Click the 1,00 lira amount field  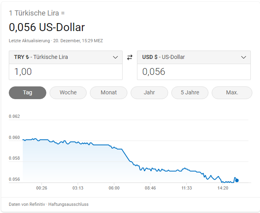[65, 72]
